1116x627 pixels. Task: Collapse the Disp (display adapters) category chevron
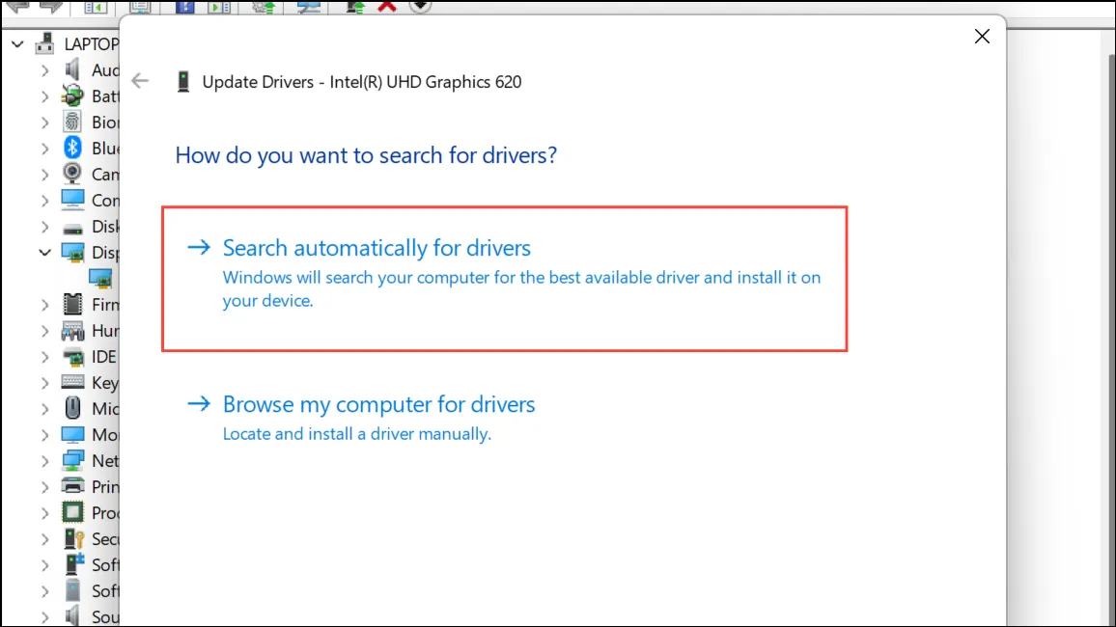tap(44, 253)
